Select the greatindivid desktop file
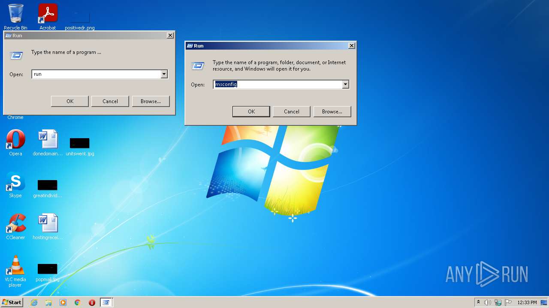Screen dimensions: 549x308 pyautogui.click(x=48, y=188)
